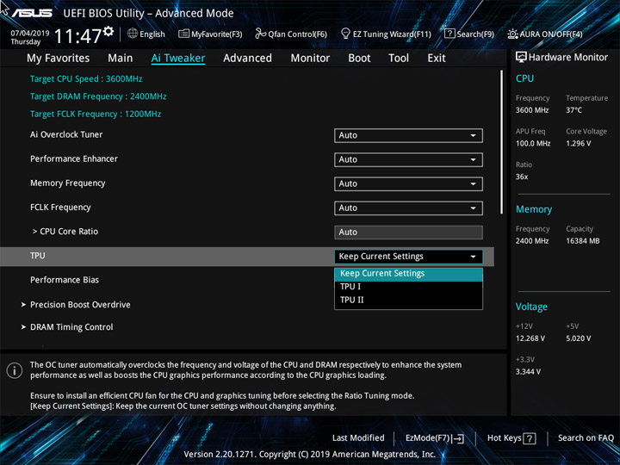
Task: Click Last Modified button
Action: [x=358, y=437]
